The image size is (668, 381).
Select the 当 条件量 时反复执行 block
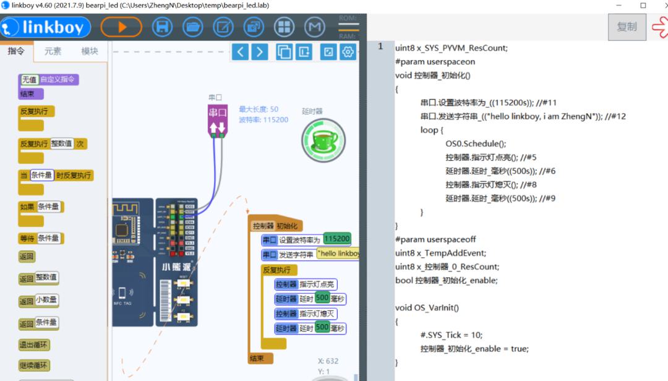pyautogui.click(x=56, y=176)
